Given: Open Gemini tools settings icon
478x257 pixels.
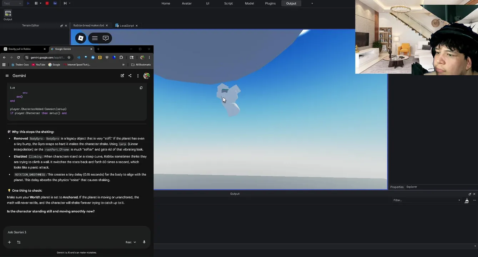Looking at the screenshot, I should [19, 242].
